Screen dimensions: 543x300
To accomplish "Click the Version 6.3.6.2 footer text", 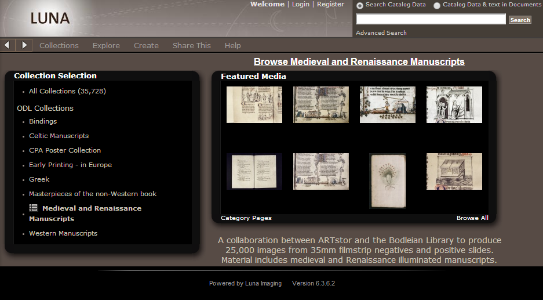I will coord(314,283).
